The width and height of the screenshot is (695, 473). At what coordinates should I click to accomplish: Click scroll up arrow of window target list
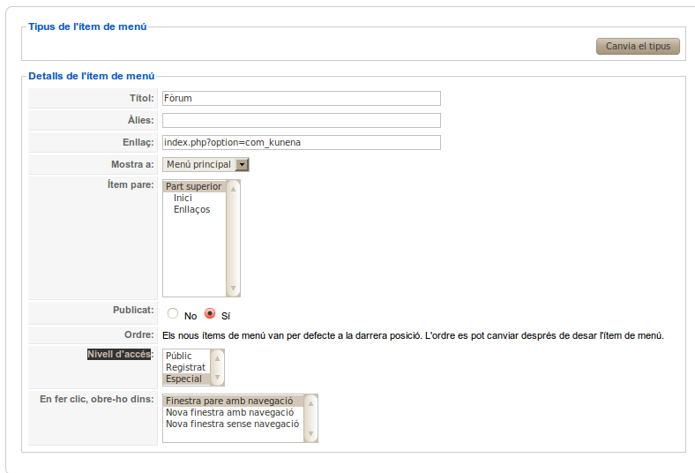(x=311, y=402)
